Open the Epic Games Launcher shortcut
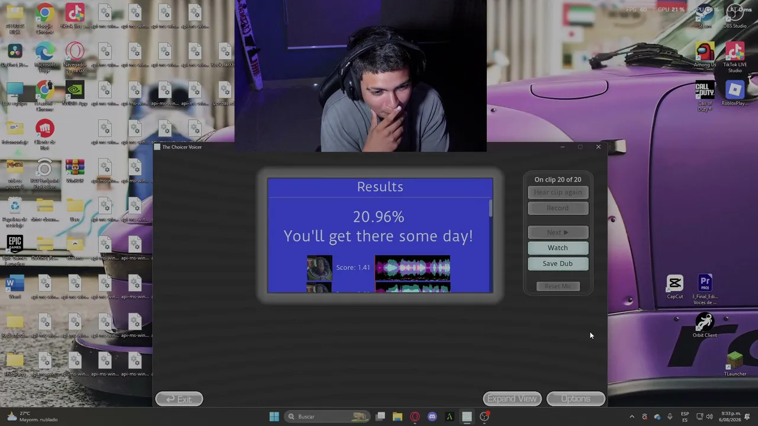The width and height of the screenshot is (758, 426). 15,249
